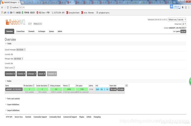Open the Changelog footer link
This screenshot has height=126, width=191.
click(x=97, y=117)
